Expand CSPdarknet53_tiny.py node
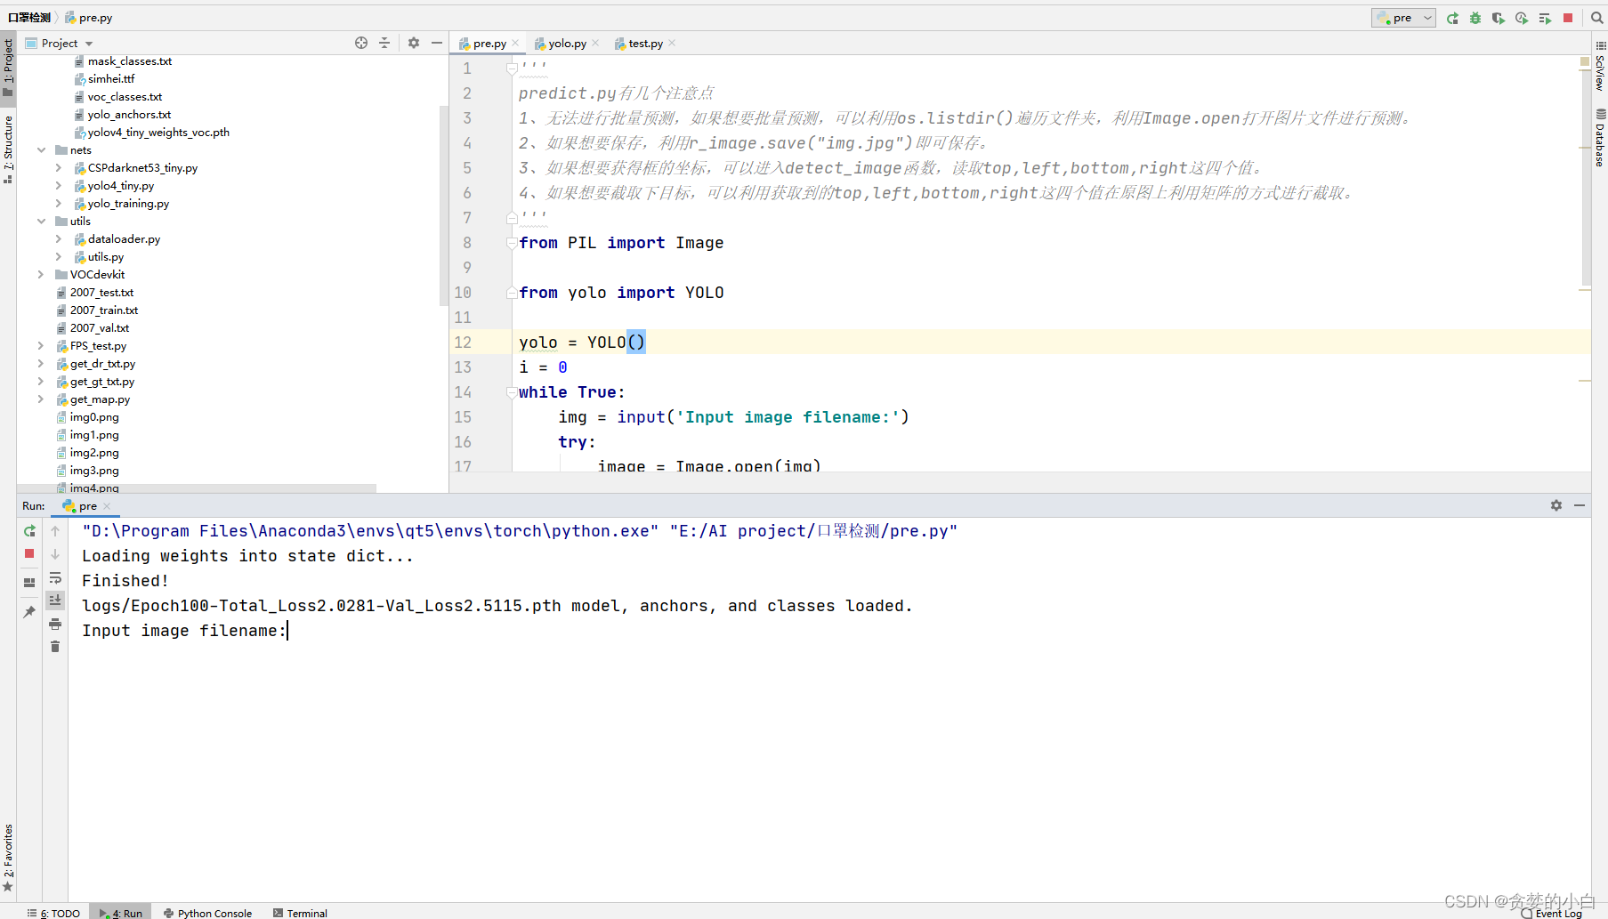1608x919 pixels. click(x=59, y=168)
